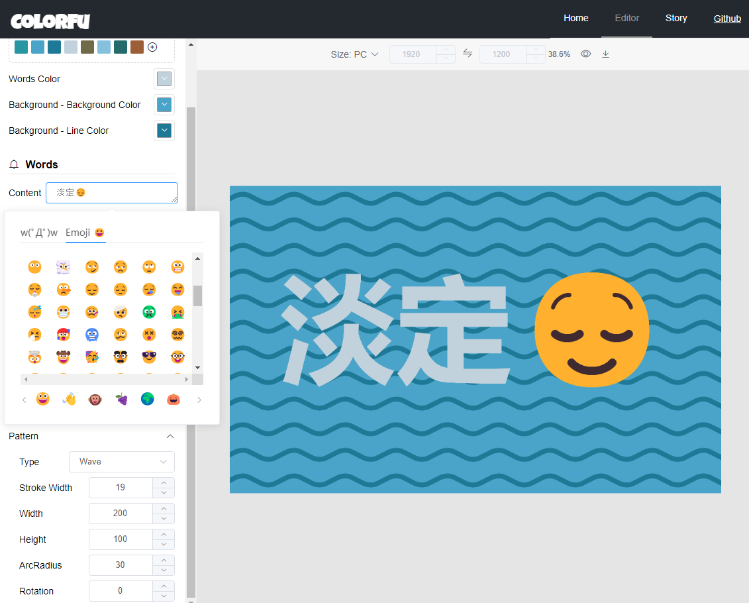Click the Stroke Width input field

pyautogui.click(x=121, y=487)
